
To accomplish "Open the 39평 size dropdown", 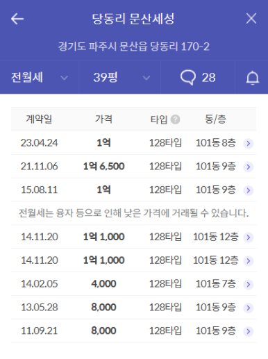I will (119, 77).
